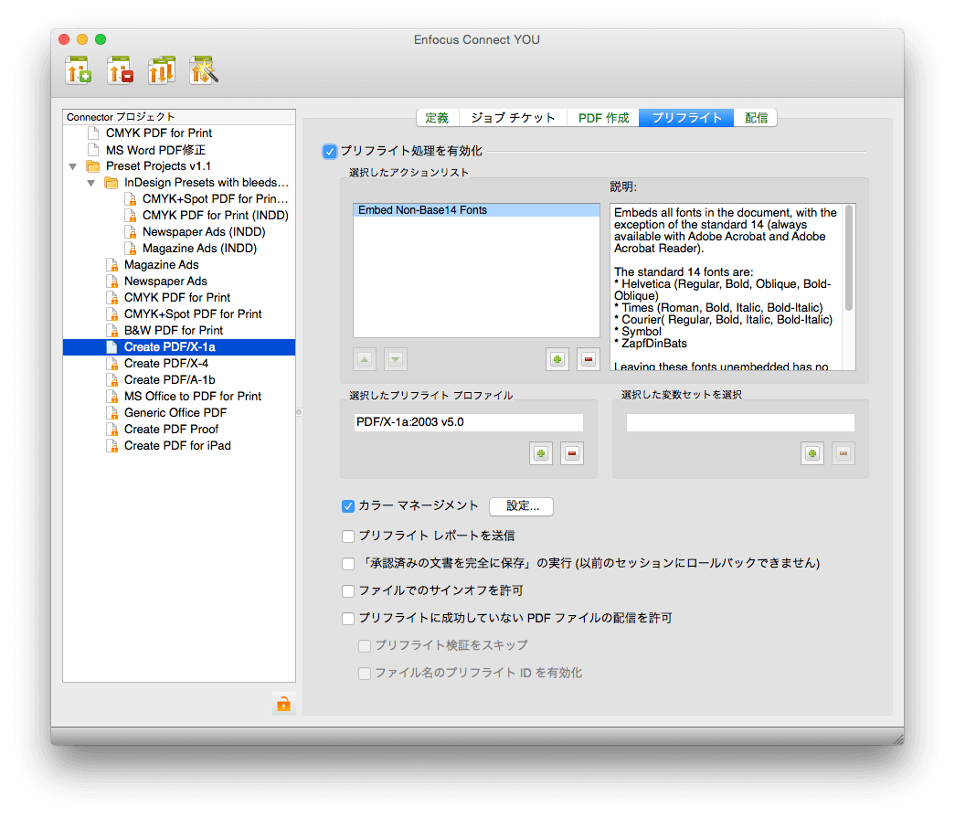This screenshot has width=955, height=818.
Task: Select the プリフライト tab
Action: click(x=686, y=118)
